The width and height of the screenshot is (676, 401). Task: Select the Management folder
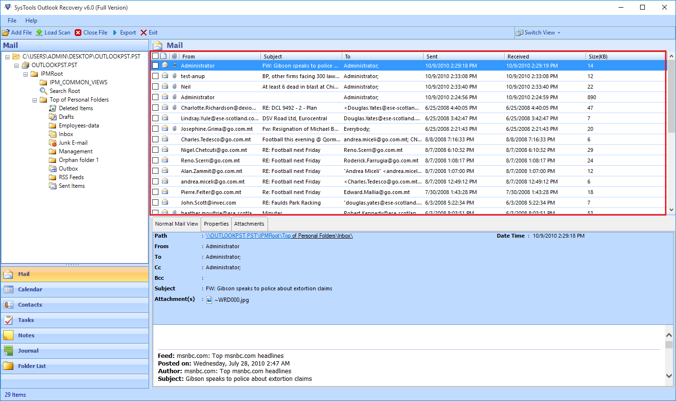[x=76, y=151]
